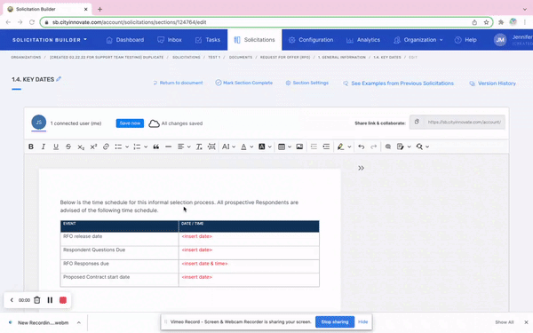This screenshot has width=533, height=333.
Task: Open the Analytics tab
Action: [363, 40]
